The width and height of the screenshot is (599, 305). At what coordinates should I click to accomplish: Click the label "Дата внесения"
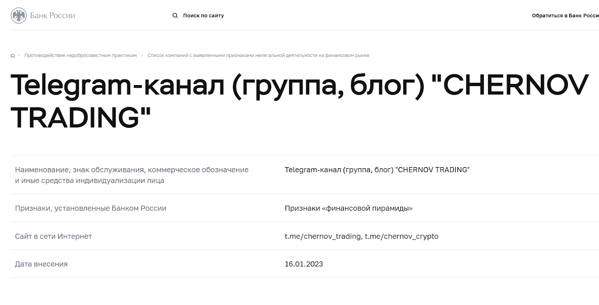pyautogui.click(x=41, y=264)
